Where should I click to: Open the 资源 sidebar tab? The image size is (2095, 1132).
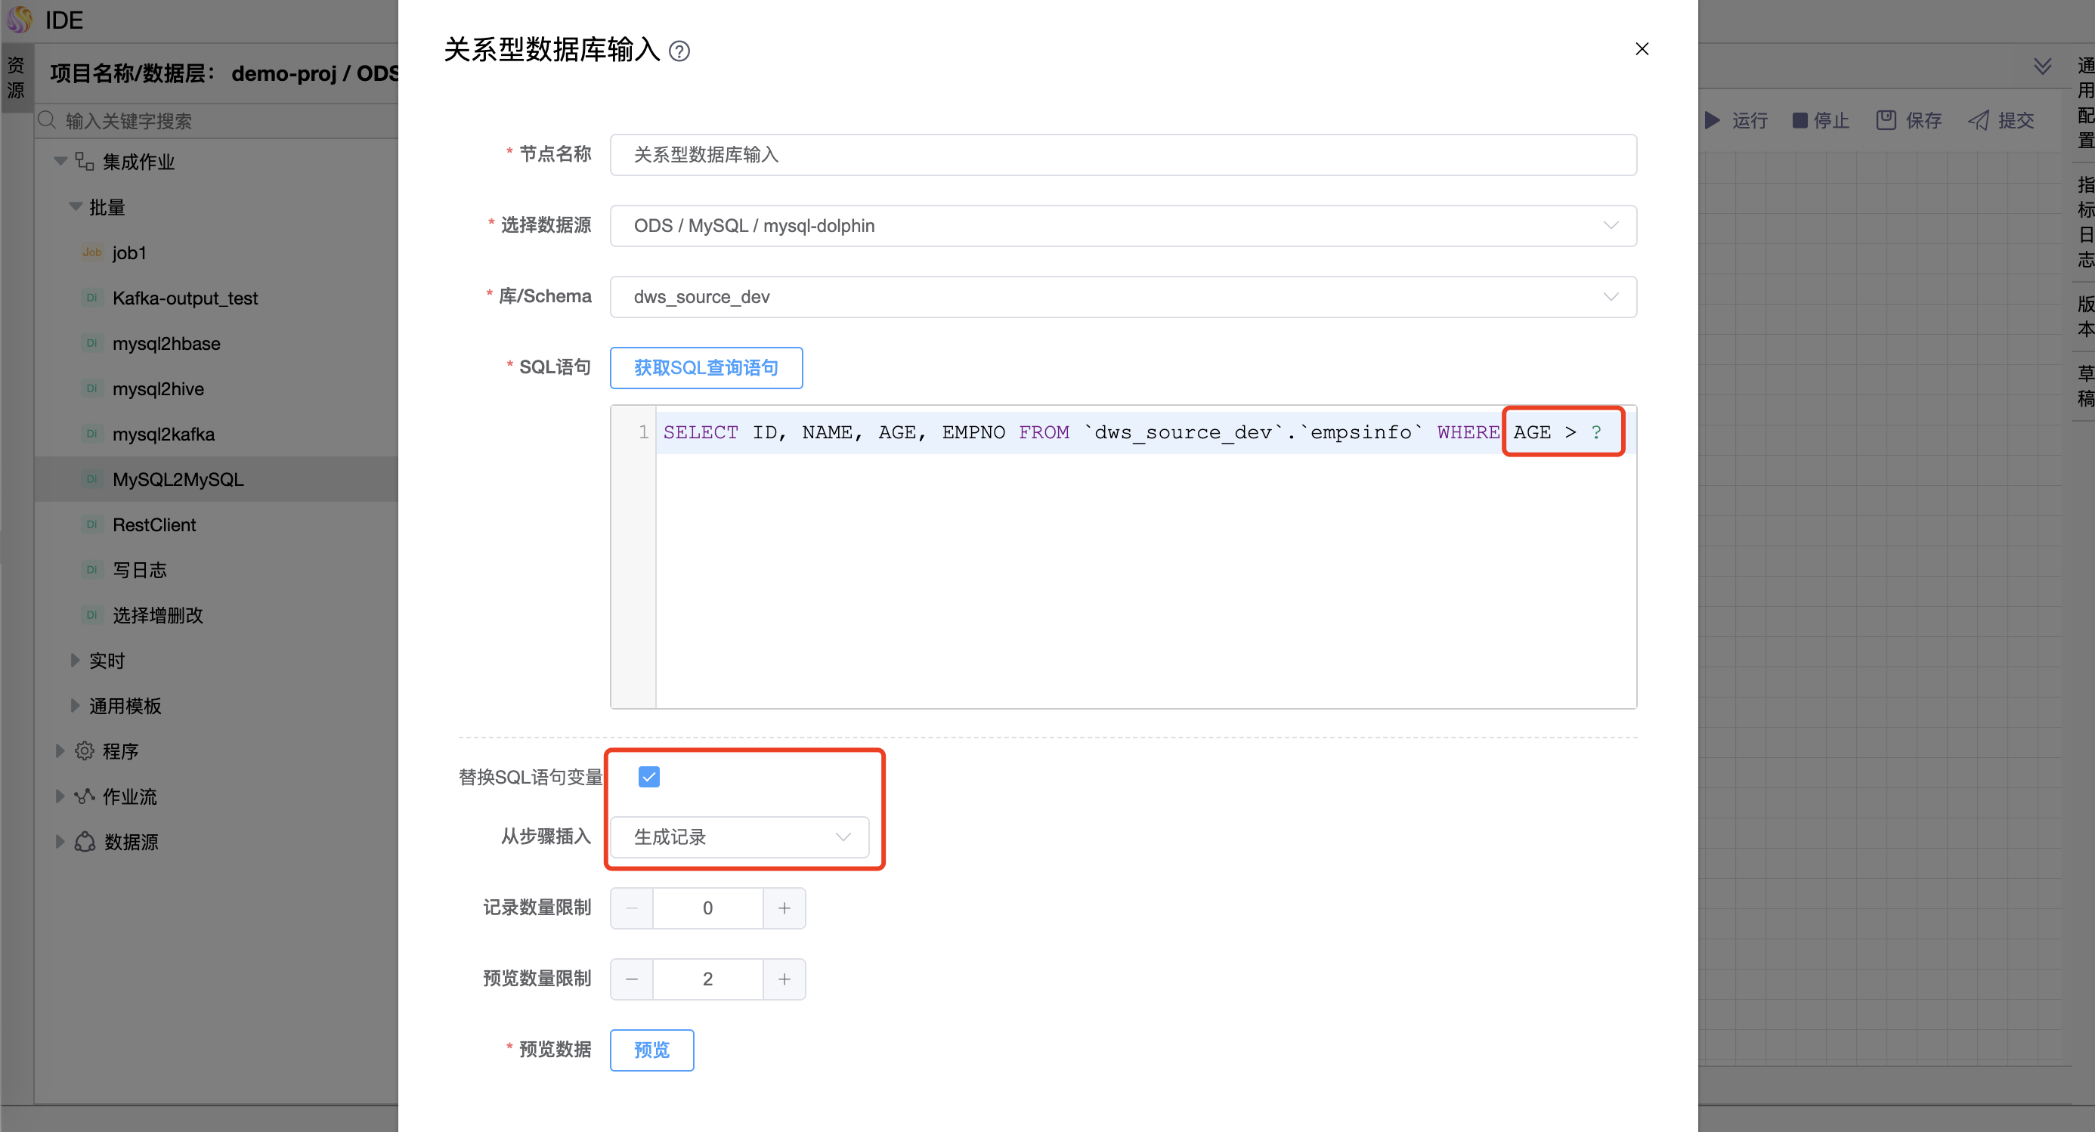click(17, 76)
